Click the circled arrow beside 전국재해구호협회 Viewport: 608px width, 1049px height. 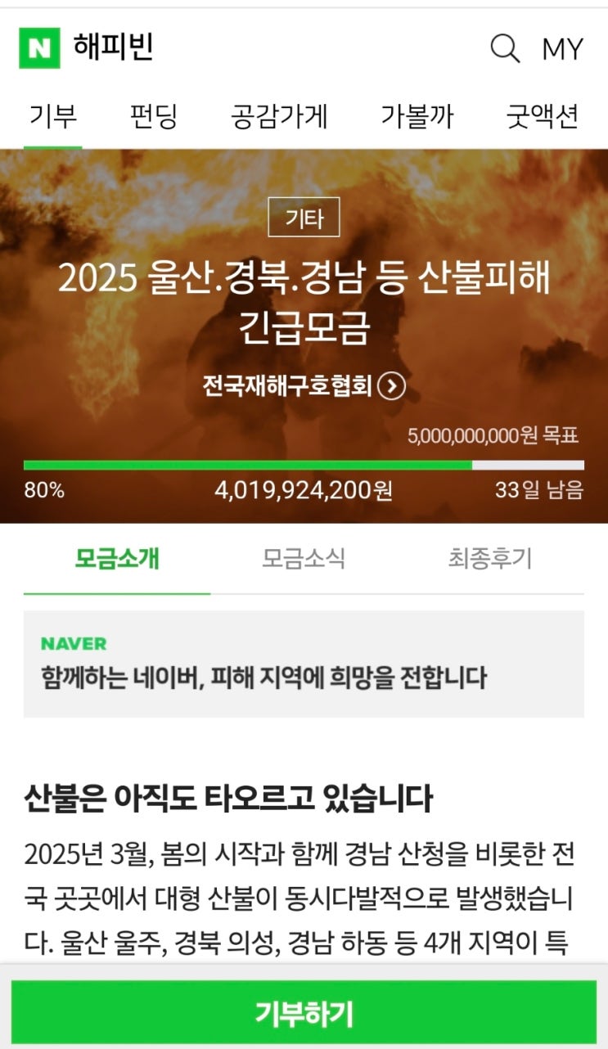point(393,385)
